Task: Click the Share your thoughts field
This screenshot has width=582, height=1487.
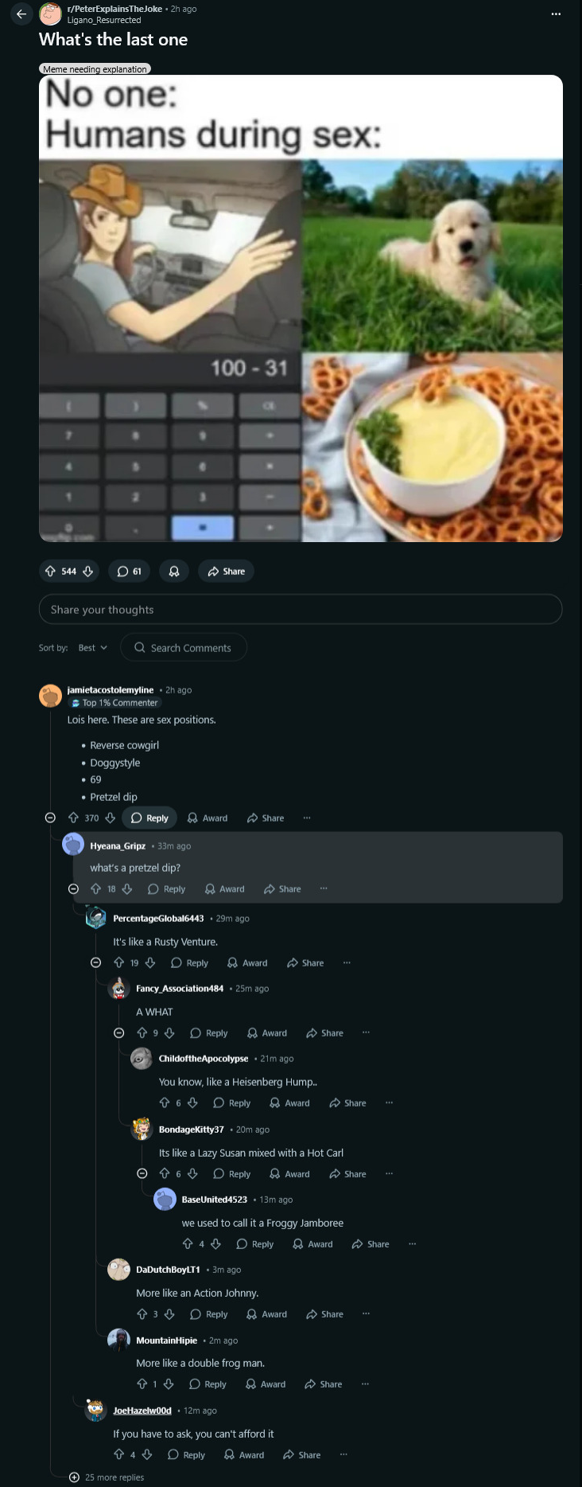Action: pyautogui.click(x=301, y=610)
